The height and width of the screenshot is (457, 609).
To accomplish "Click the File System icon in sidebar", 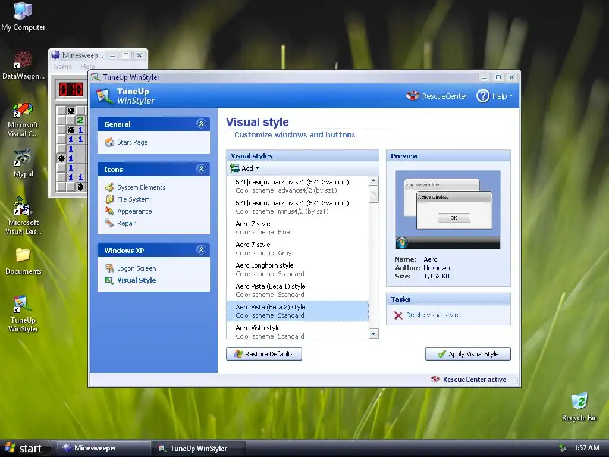I will click(x=109, y=199).
